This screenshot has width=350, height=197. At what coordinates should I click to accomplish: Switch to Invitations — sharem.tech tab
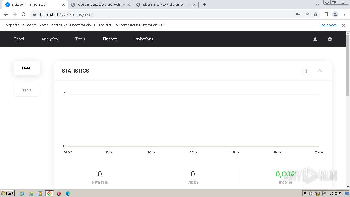point(35,5)
